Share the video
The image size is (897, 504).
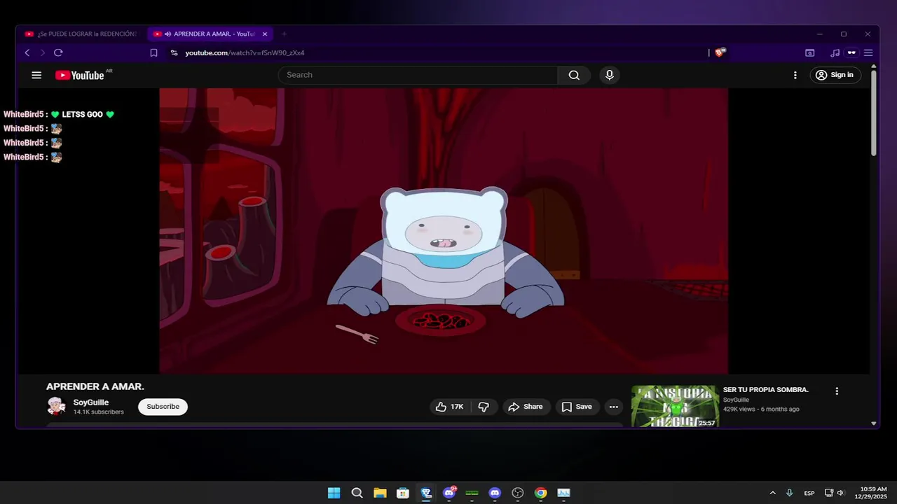[526, 407]
